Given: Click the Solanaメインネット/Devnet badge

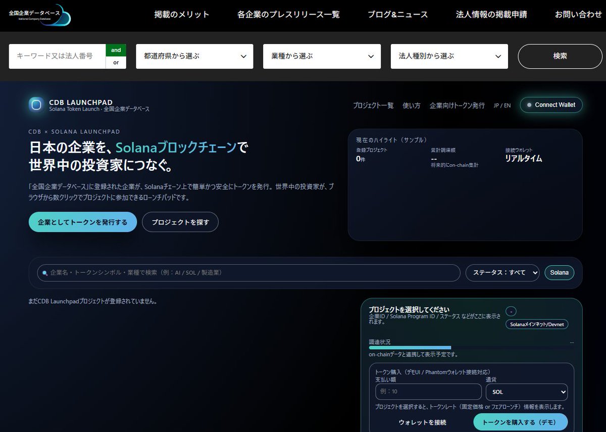Looking at the screenshot, I should pos(537,324).
